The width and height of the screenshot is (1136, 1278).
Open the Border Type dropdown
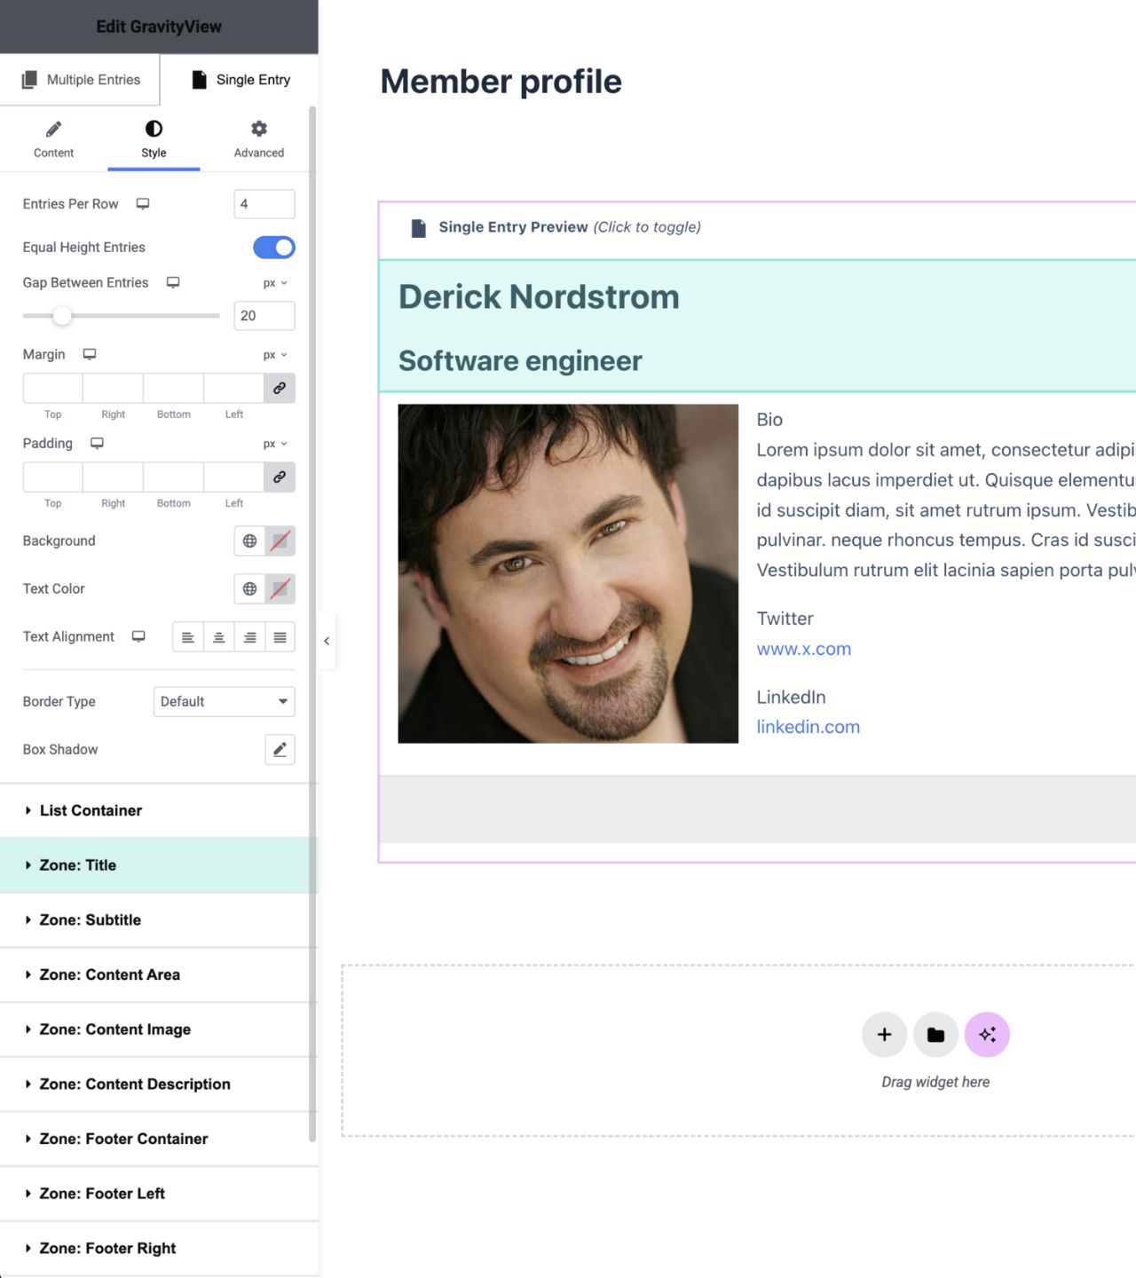coord(223,701)
